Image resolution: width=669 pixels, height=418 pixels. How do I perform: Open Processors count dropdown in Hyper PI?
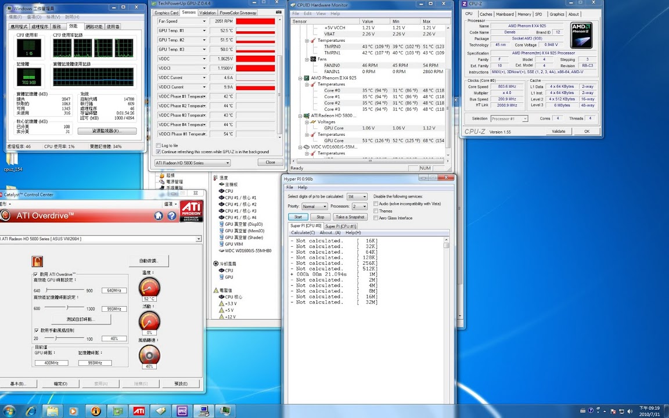[x=359, y=207]
